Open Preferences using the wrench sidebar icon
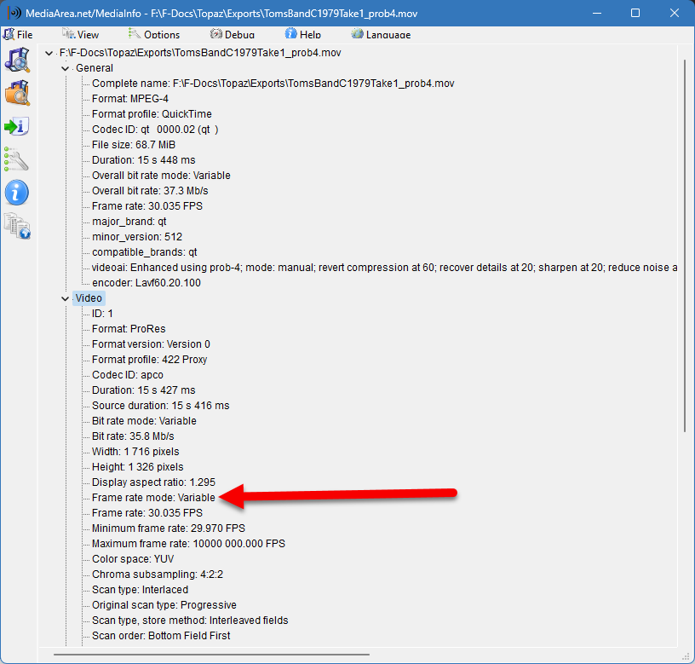 (17, 159)
